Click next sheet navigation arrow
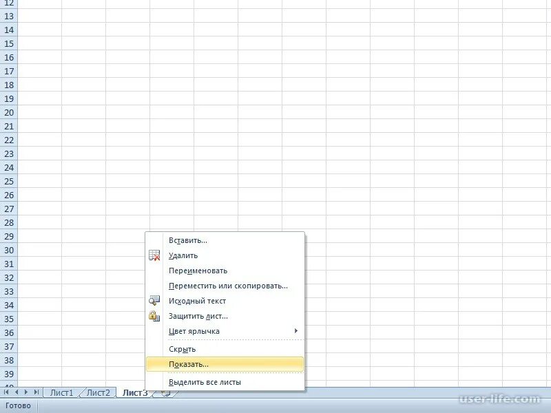The height and width of the screenshot is (413, 551). click(x=26, y=392)
